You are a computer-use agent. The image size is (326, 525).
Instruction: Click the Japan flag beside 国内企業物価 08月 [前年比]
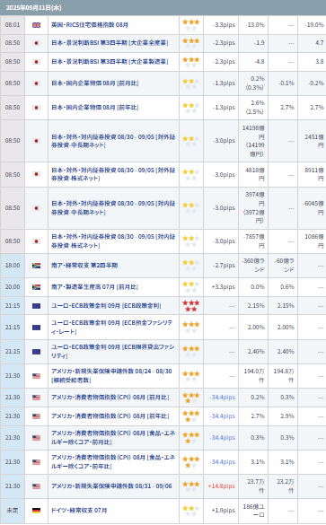(x=36, y=108)
